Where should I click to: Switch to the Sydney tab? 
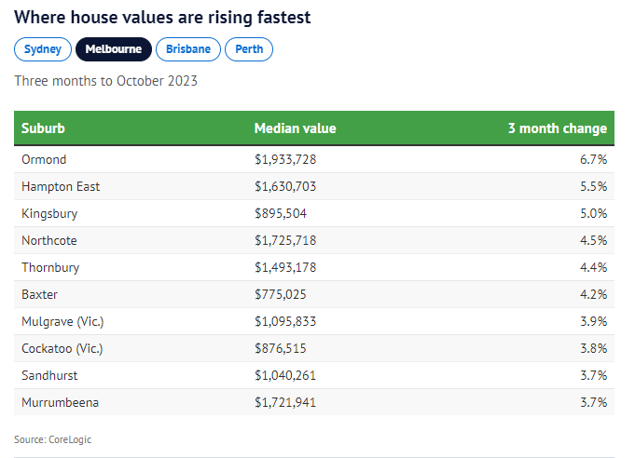(x=43, y=49)
